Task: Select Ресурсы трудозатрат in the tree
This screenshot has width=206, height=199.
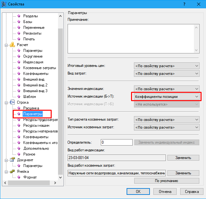Action: (40, 120)
